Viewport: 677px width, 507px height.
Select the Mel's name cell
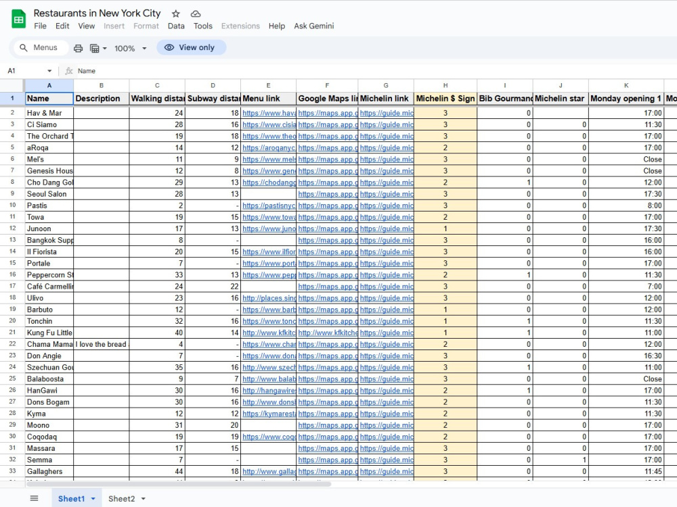point(49,160)
